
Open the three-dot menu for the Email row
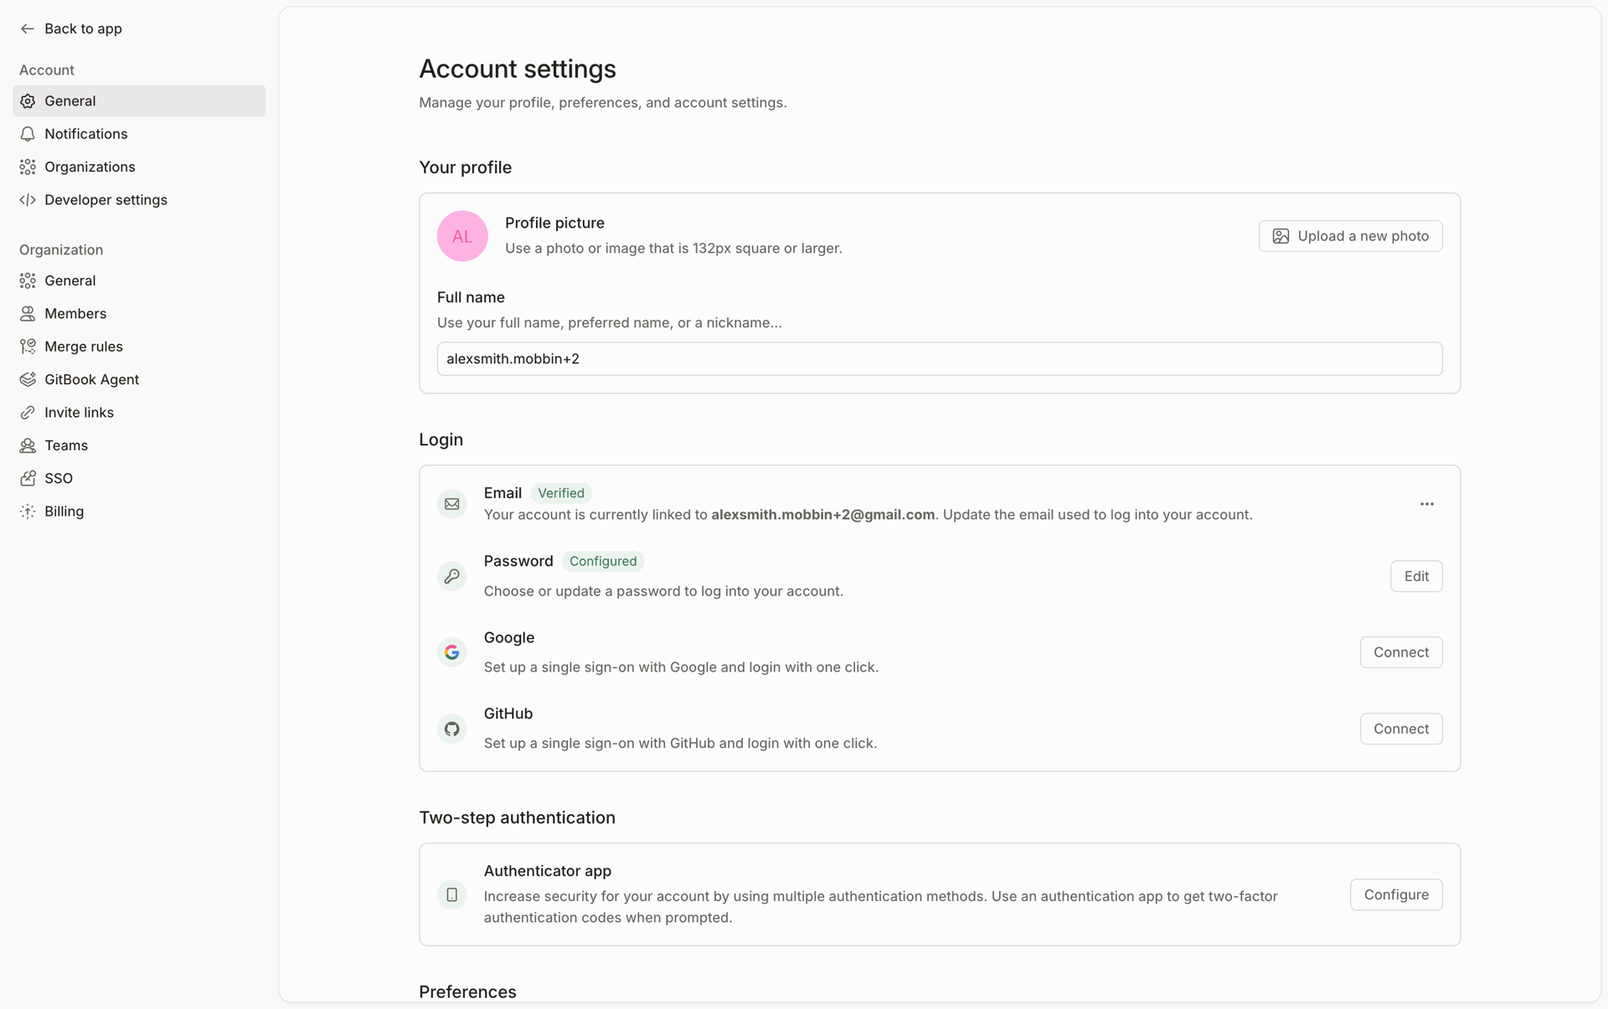pyautogui.click(x=1427, y=504)
